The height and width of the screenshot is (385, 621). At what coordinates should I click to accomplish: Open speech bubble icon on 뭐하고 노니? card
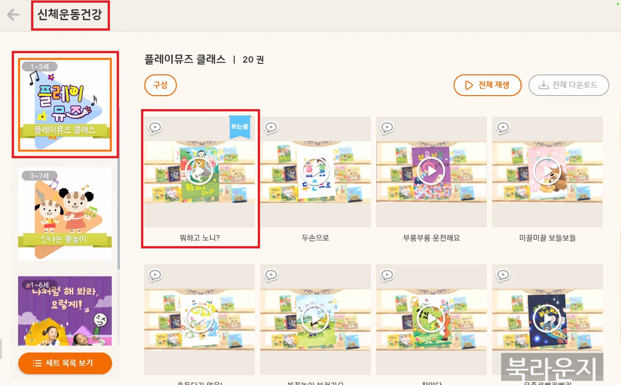[155, 128]
